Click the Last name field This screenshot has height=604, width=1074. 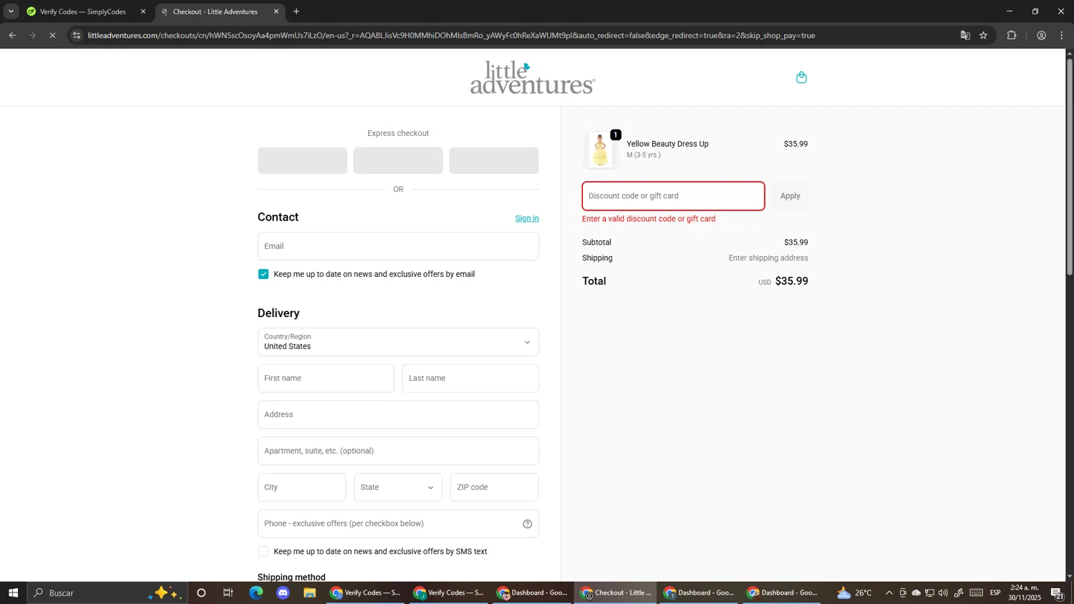pos(470,379)
